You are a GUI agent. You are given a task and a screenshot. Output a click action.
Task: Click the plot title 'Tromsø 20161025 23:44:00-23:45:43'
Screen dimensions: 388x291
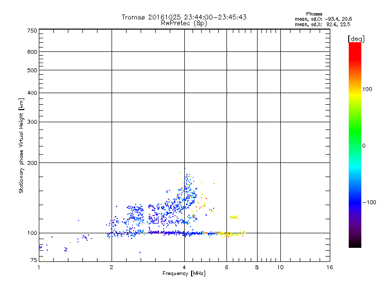tap(184, 17)
